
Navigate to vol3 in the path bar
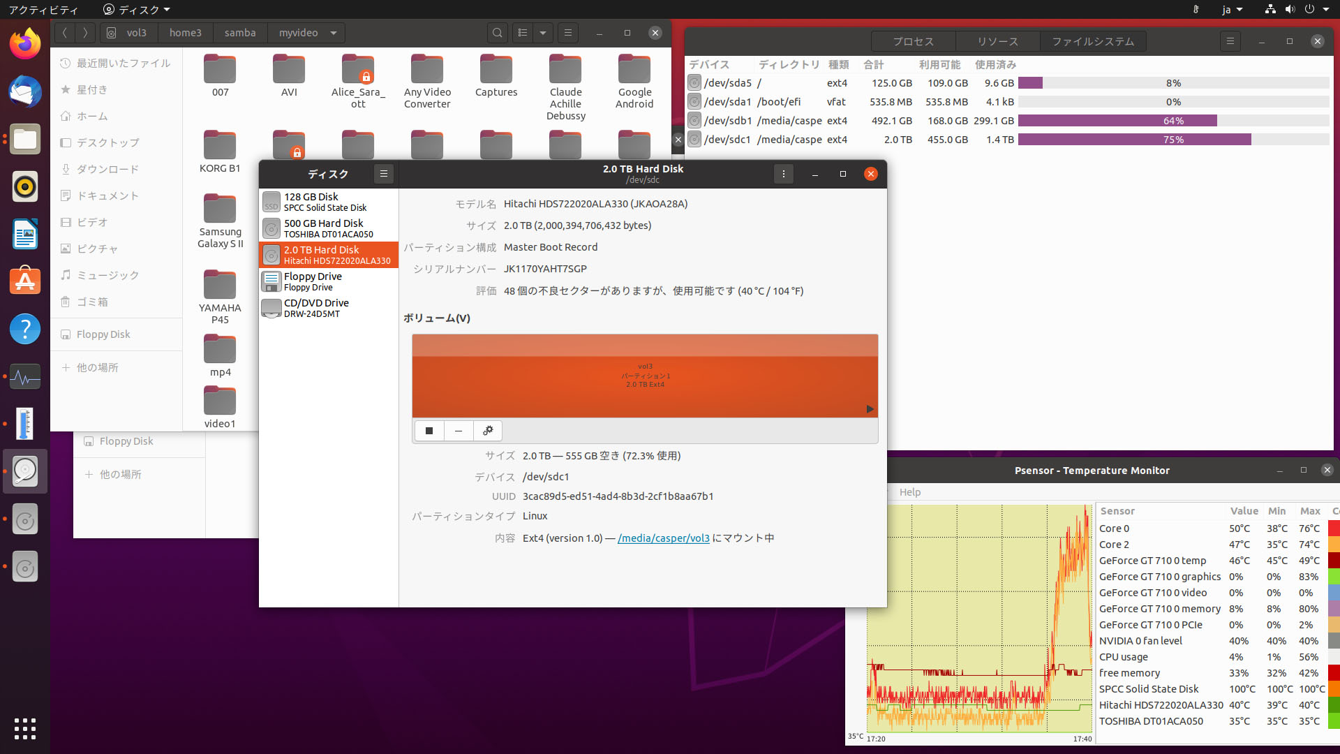point(129,33)
